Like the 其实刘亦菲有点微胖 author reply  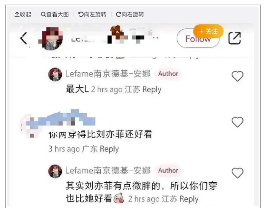point(237,173)
